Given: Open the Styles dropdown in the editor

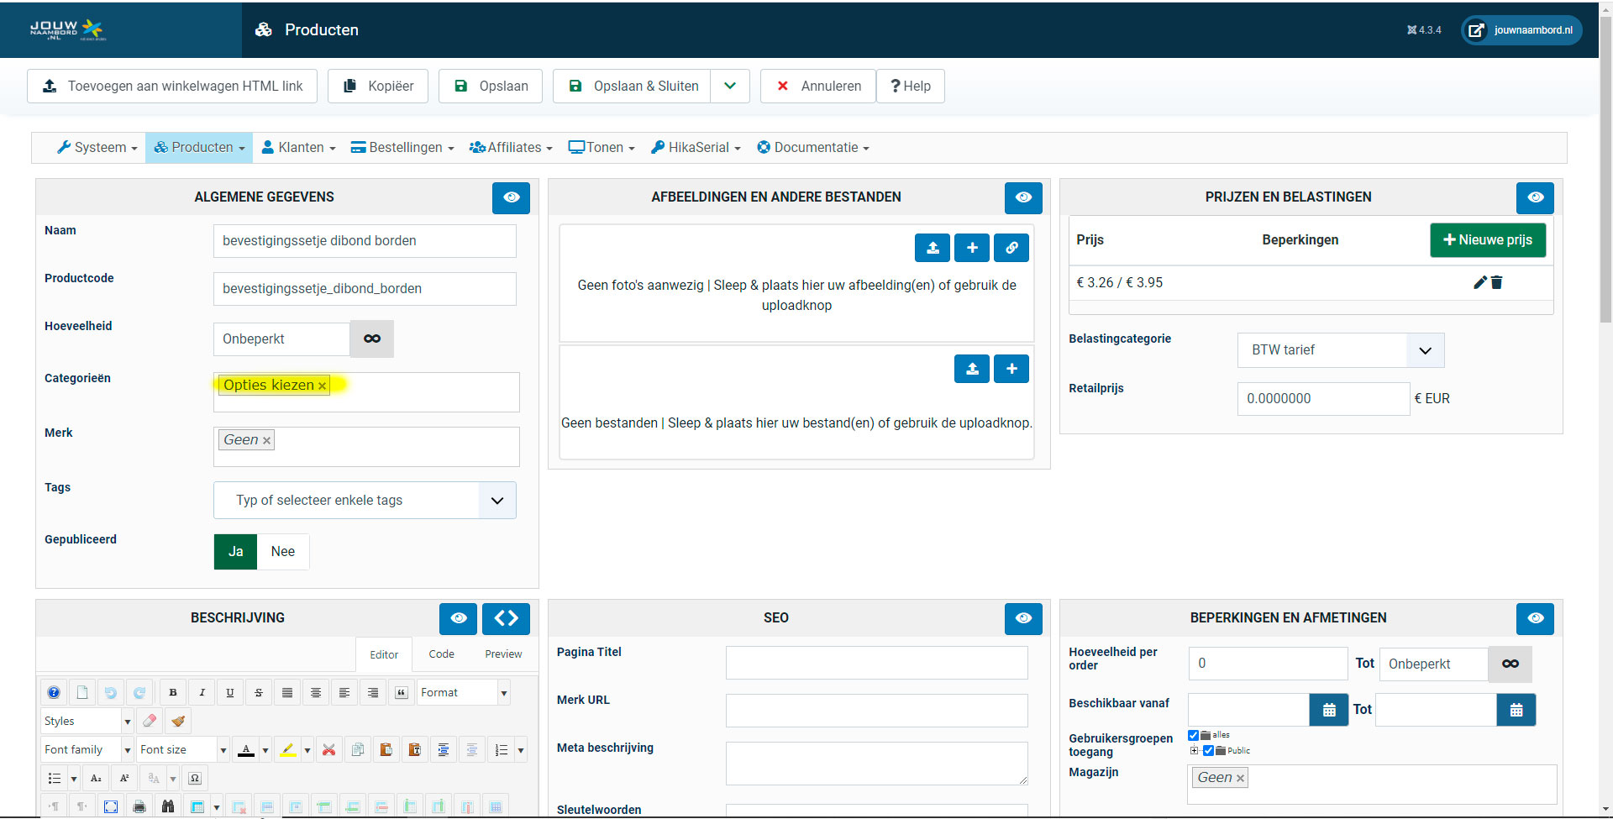Looking at the screenshot, I should tap(87, 721).
